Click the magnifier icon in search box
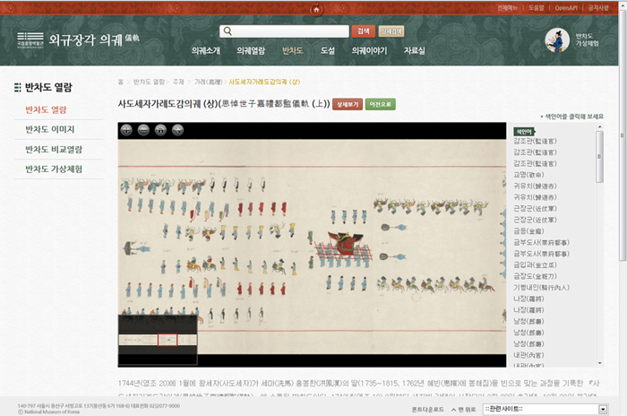The width and height of the screenshot is (627, 416). coord(228,30)
